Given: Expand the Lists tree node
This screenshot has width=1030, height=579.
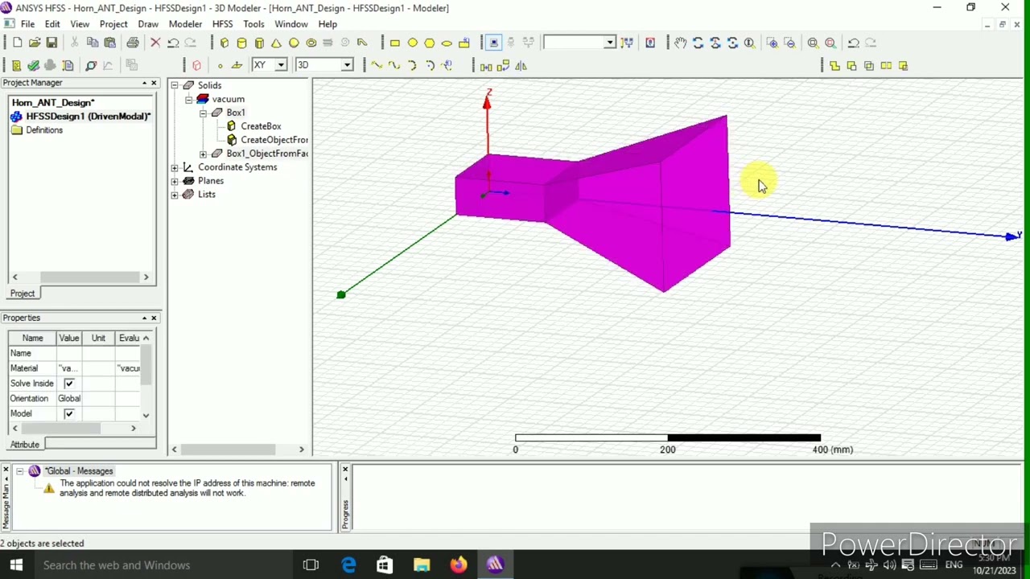Looking at the screenshot, I should 175,195.
